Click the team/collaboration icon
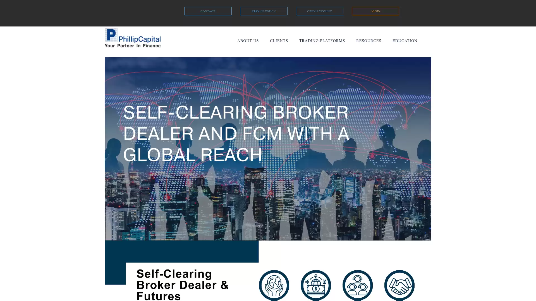 tap(357, 285)
